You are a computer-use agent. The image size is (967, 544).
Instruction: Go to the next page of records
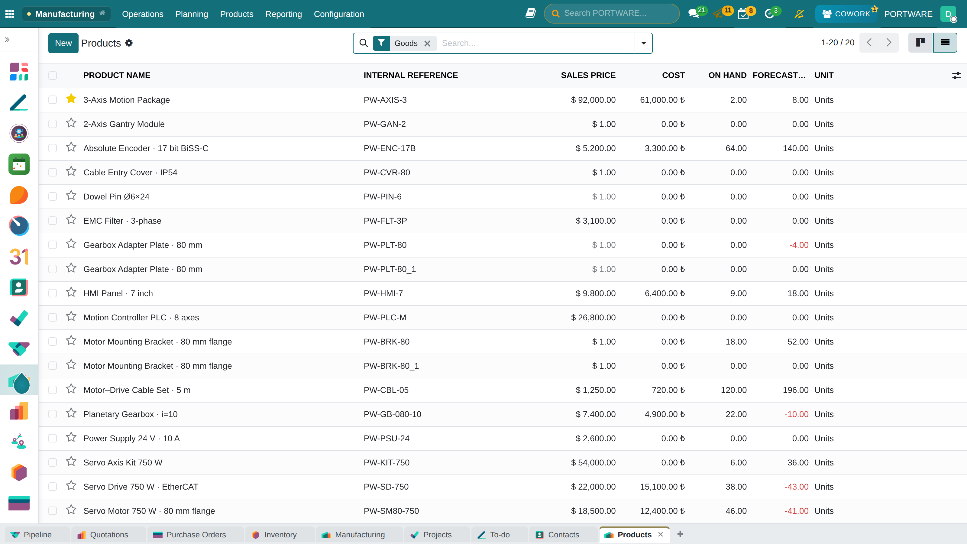pyautogui.click(x=888, y=42)
